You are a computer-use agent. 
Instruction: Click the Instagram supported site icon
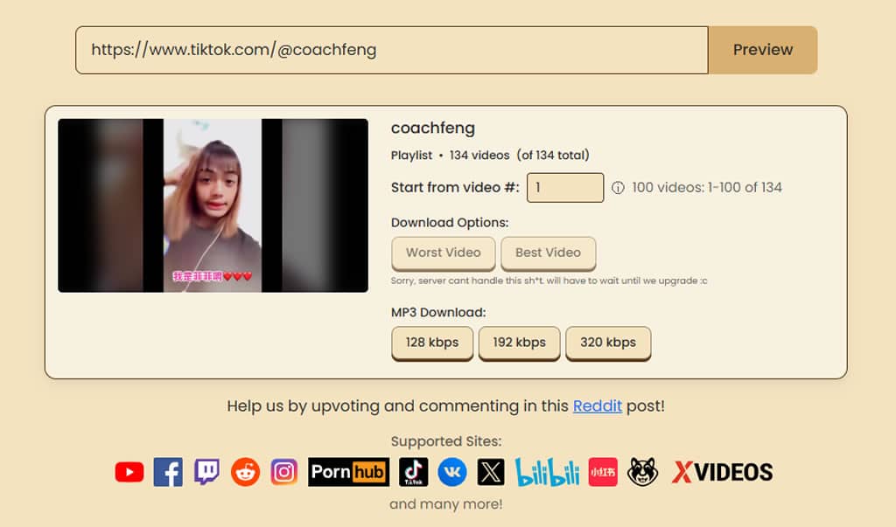coord(284,472)
